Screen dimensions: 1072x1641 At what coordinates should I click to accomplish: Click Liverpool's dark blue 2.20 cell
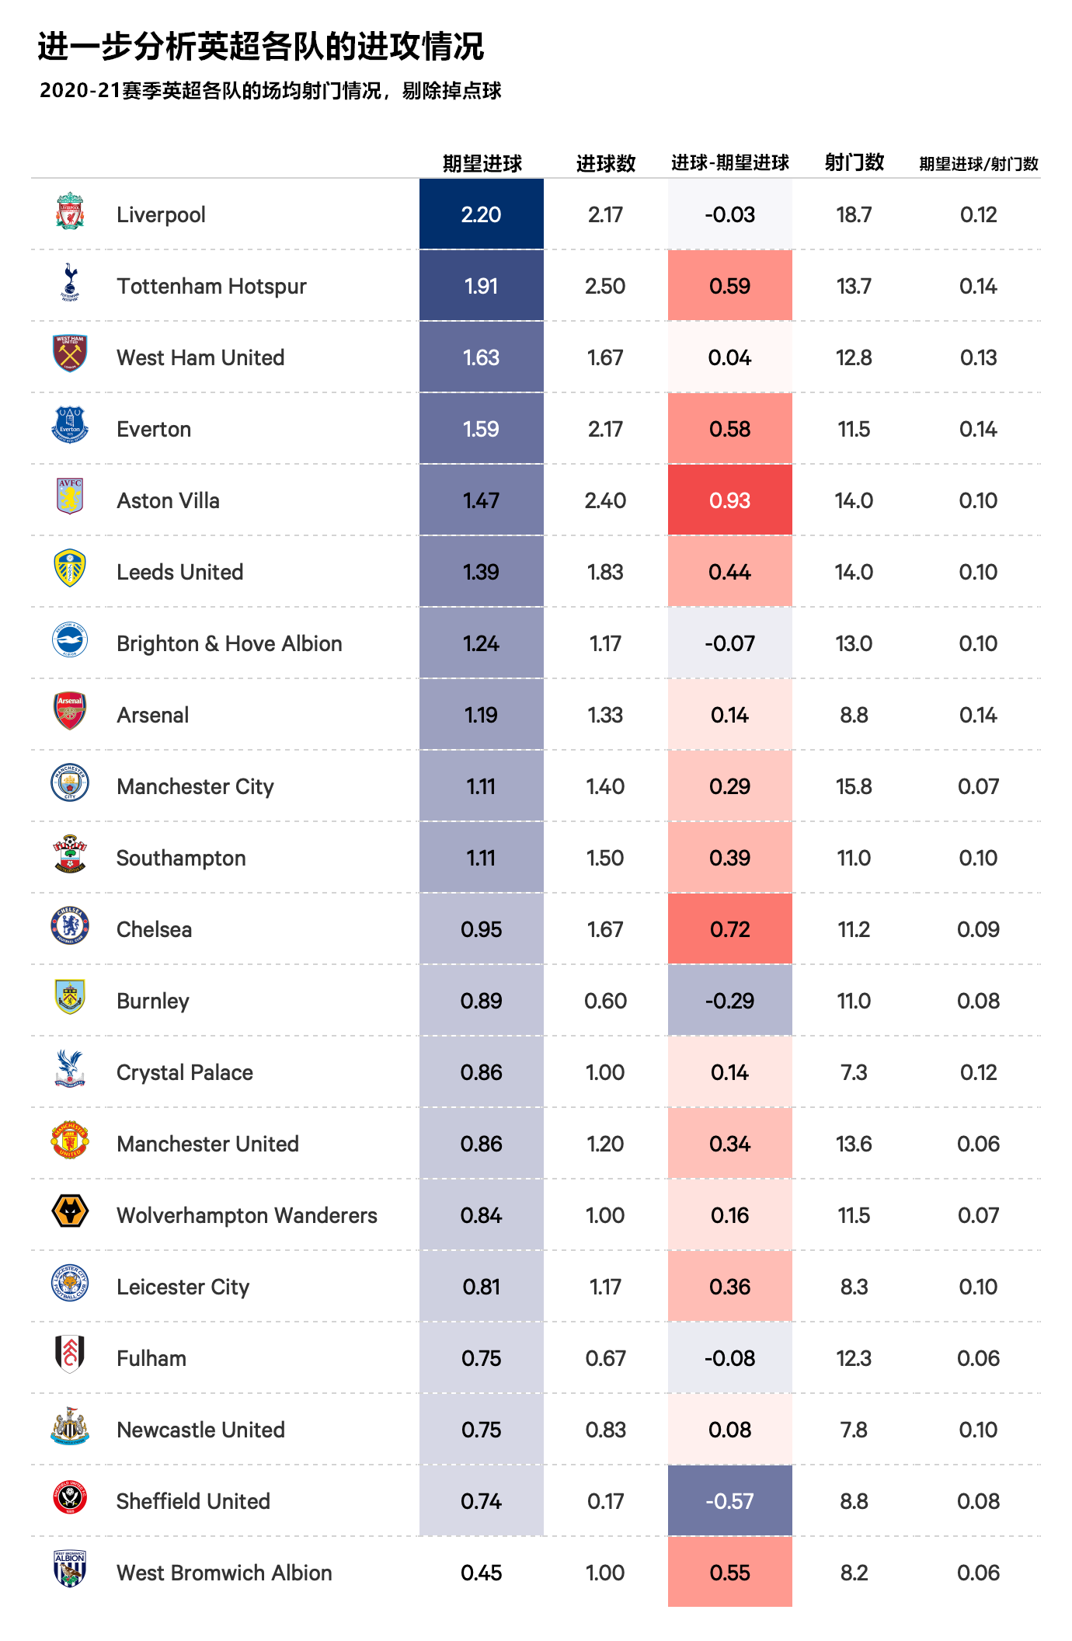482,214
